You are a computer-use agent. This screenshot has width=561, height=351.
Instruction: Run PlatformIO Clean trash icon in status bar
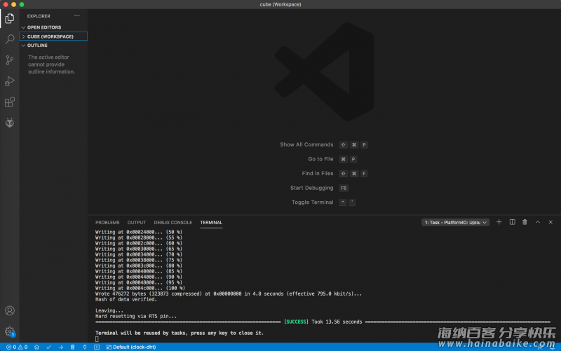(x=72, y=347)
